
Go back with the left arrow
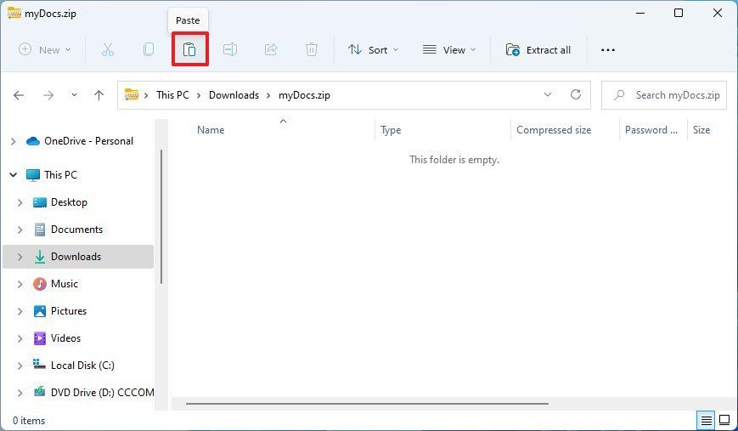tap(19, 95)
